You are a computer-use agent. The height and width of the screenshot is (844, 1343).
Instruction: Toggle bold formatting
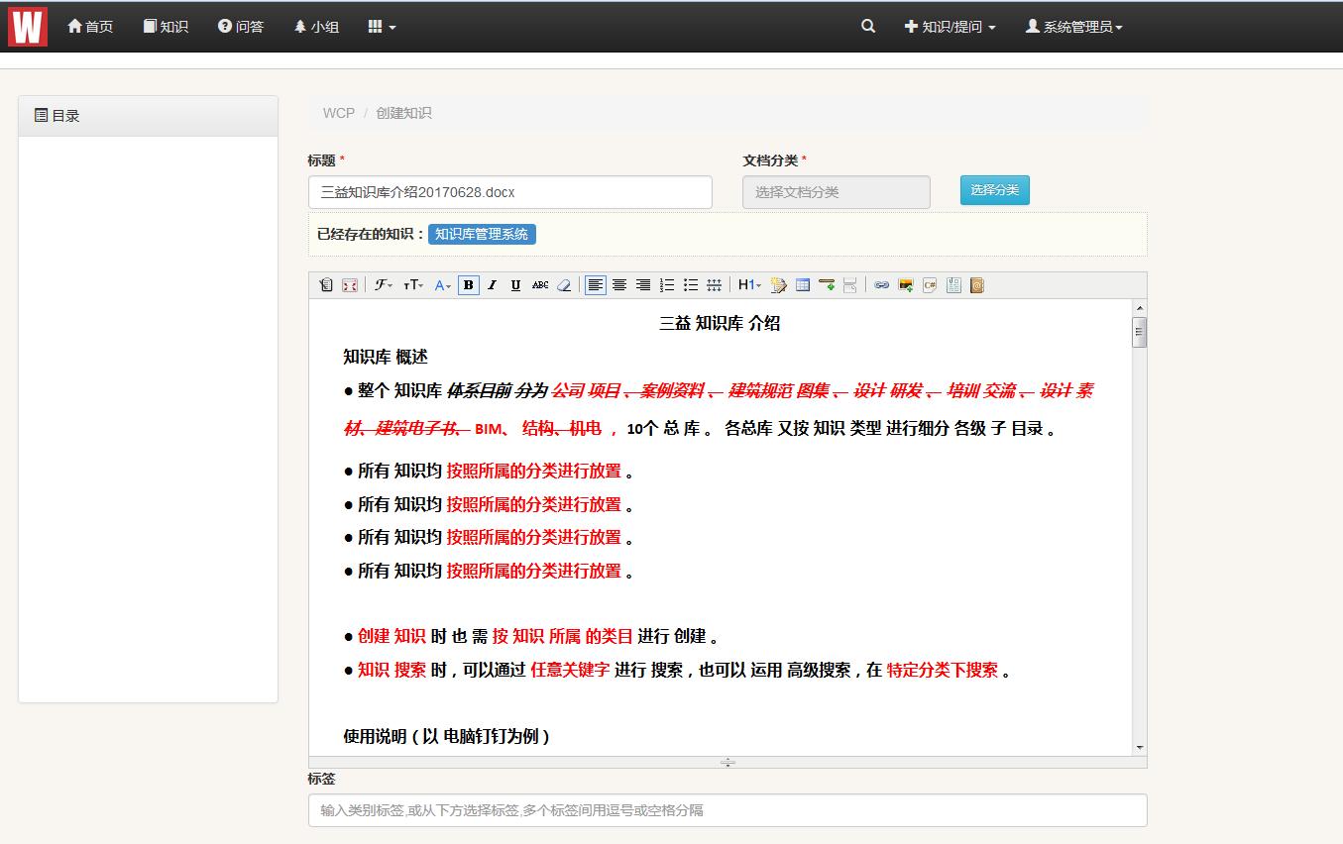469,285
